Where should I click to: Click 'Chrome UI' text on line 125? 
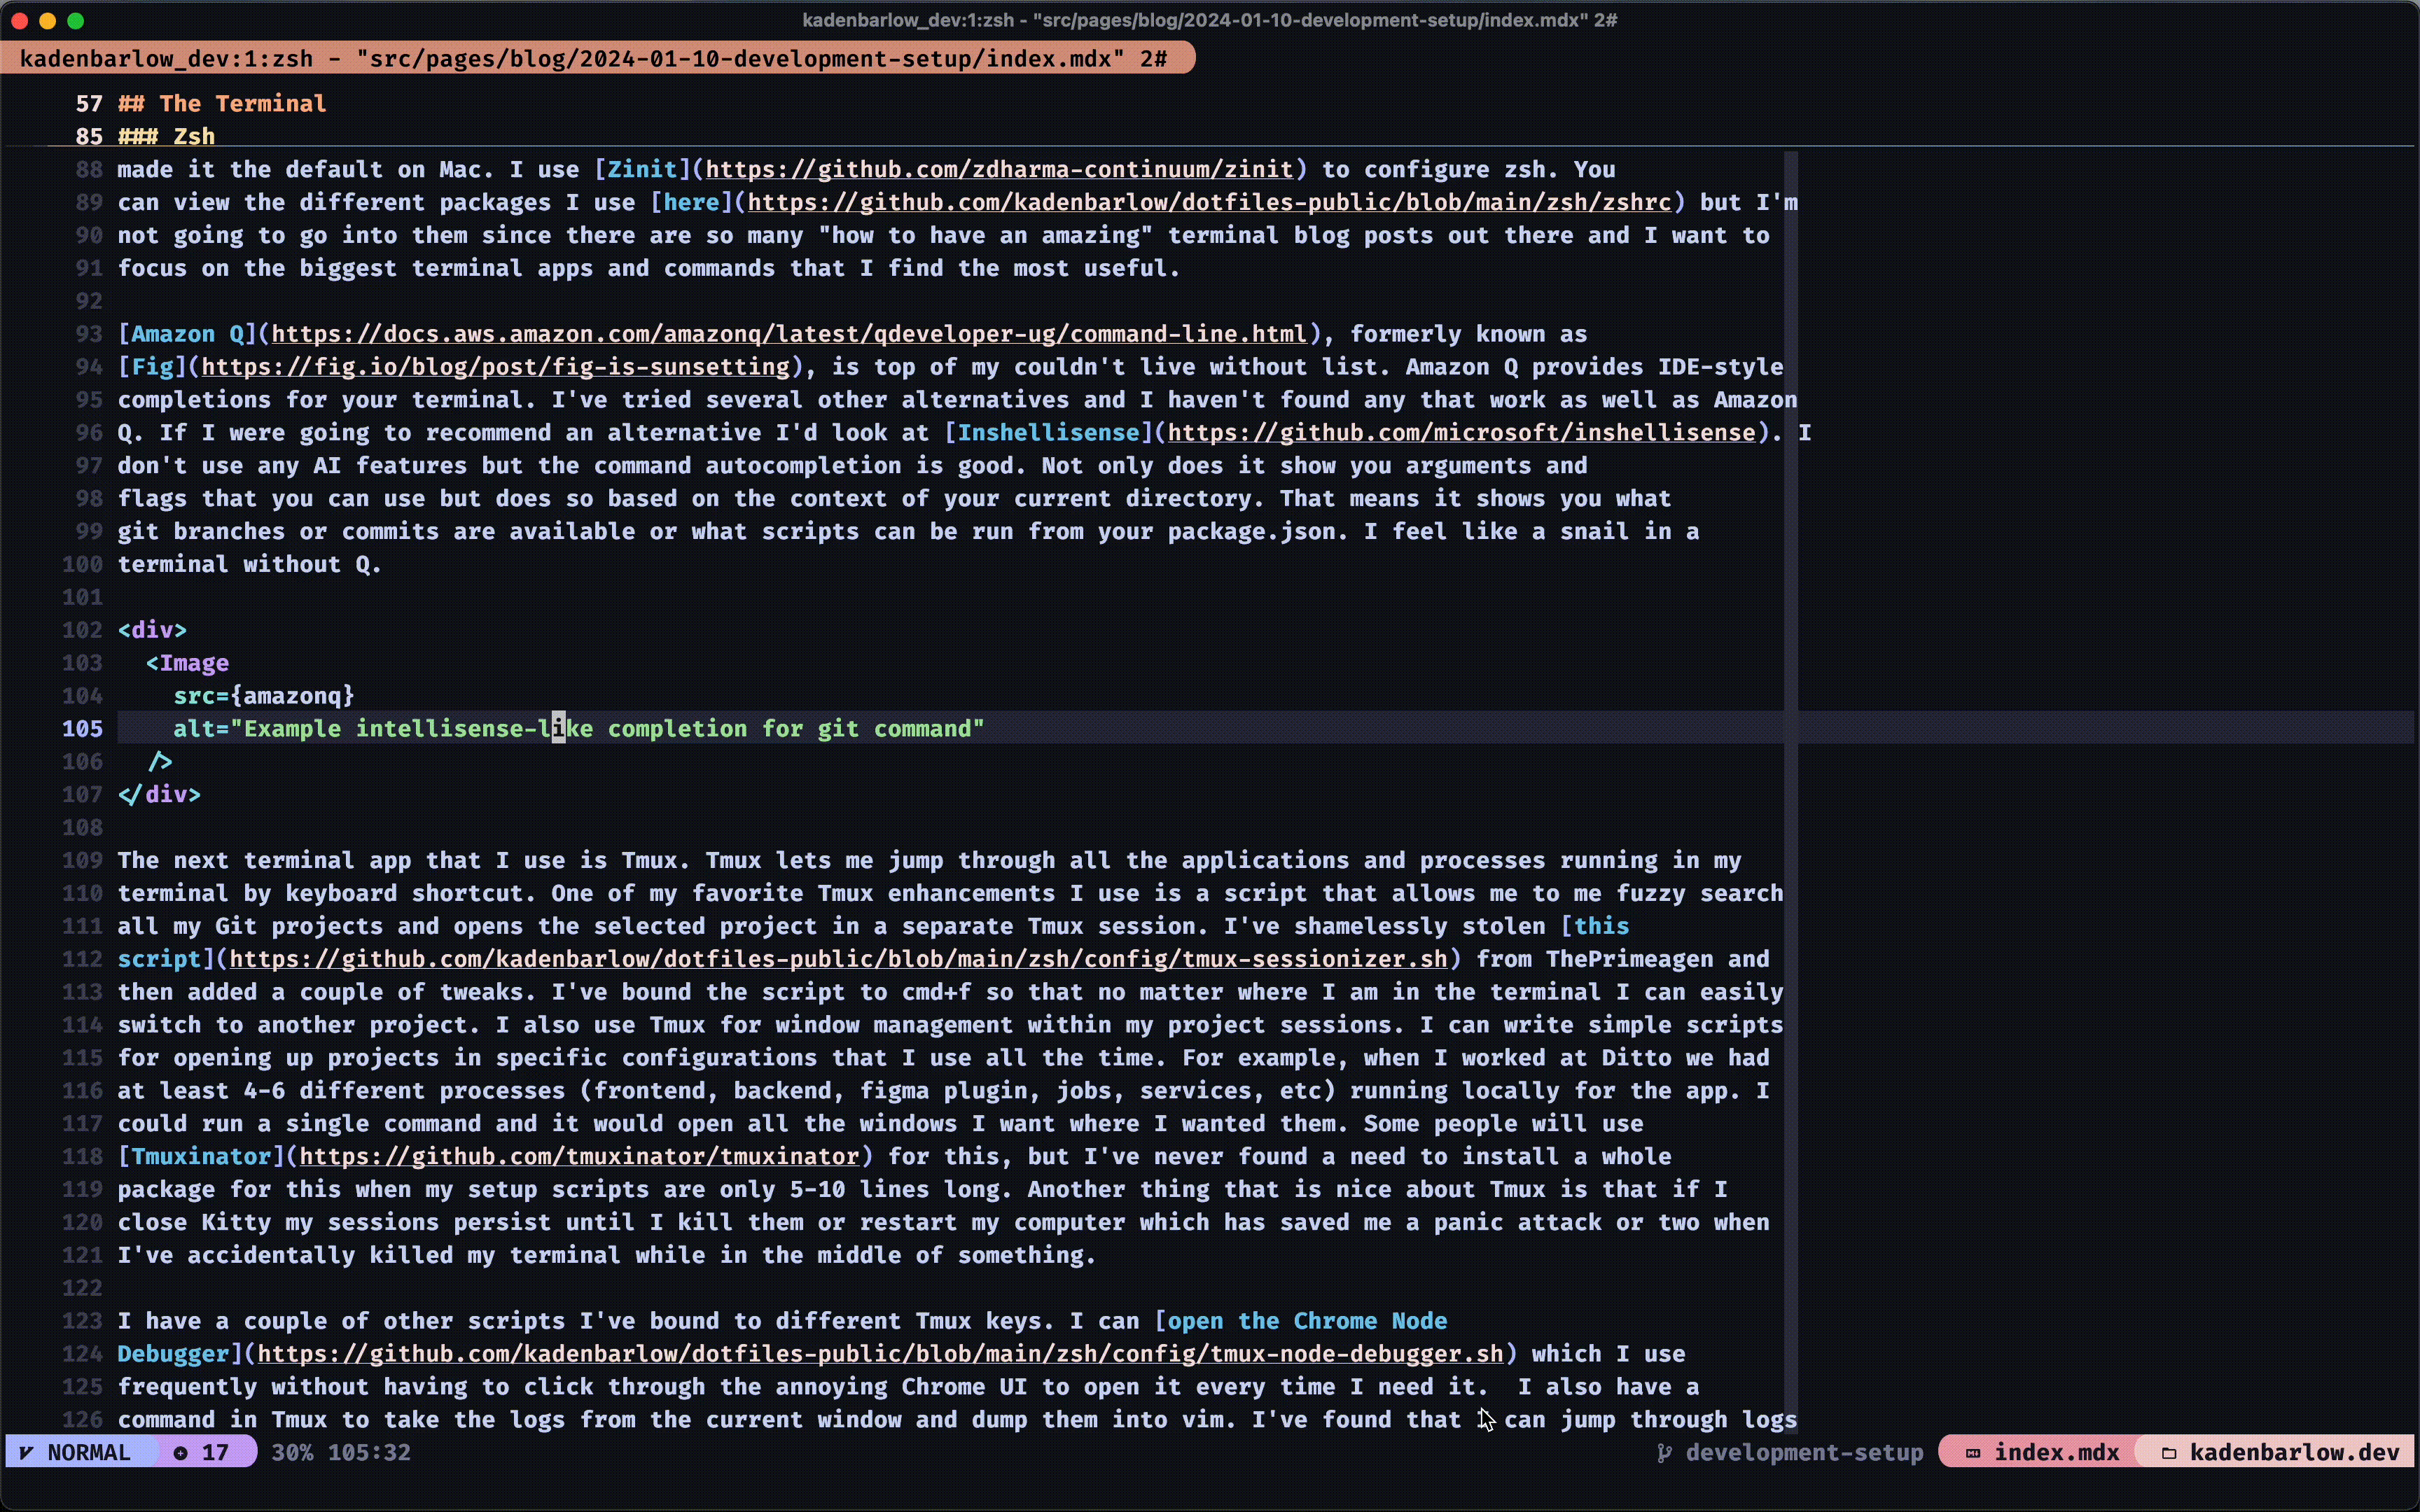coord(964,1387)
